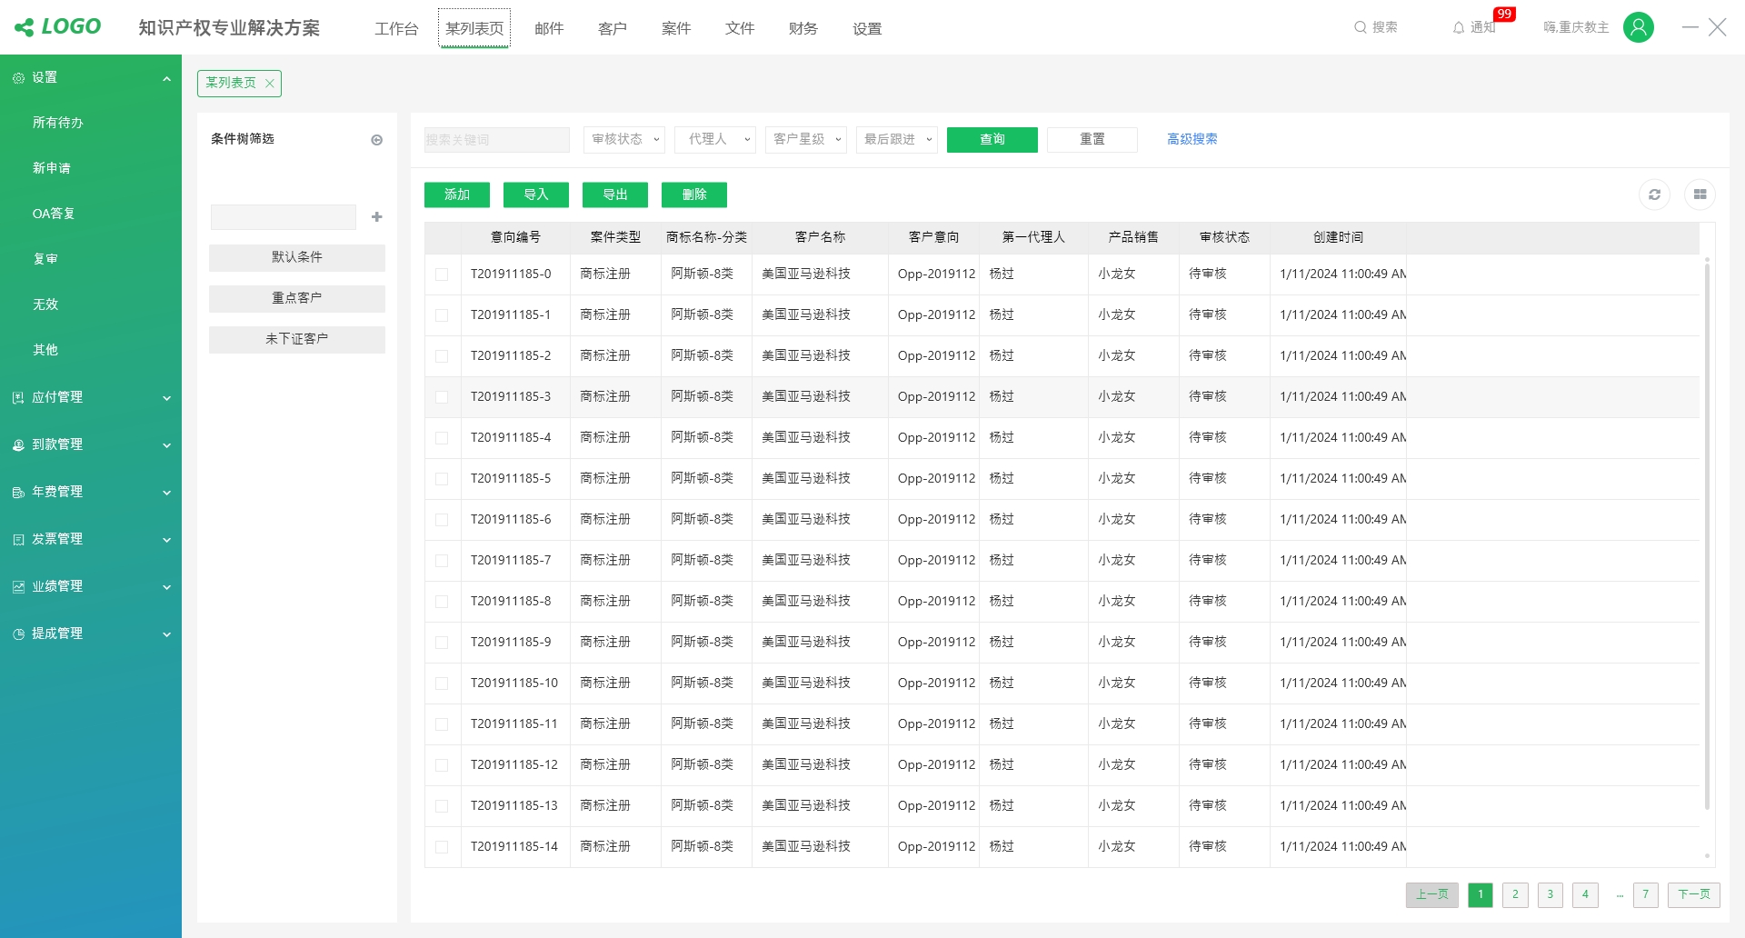Open the 高级搜索 link

(1192, 139)
